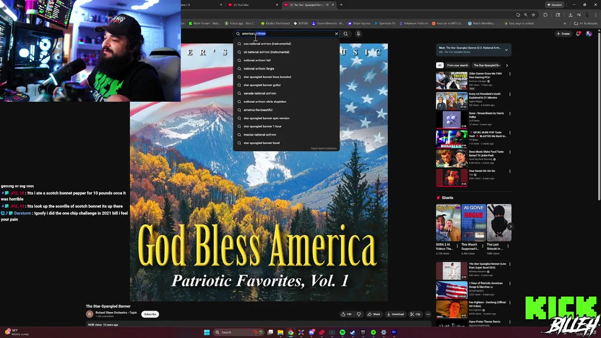The image size is (601, 338).
Task: Select suggestion 'star spangled banner guitar'
Action: 286,85
